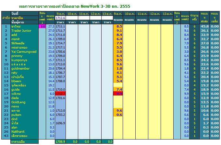221x145 pixels.
Task: Select the guessed price 1701.6
Action: (60, 98)
